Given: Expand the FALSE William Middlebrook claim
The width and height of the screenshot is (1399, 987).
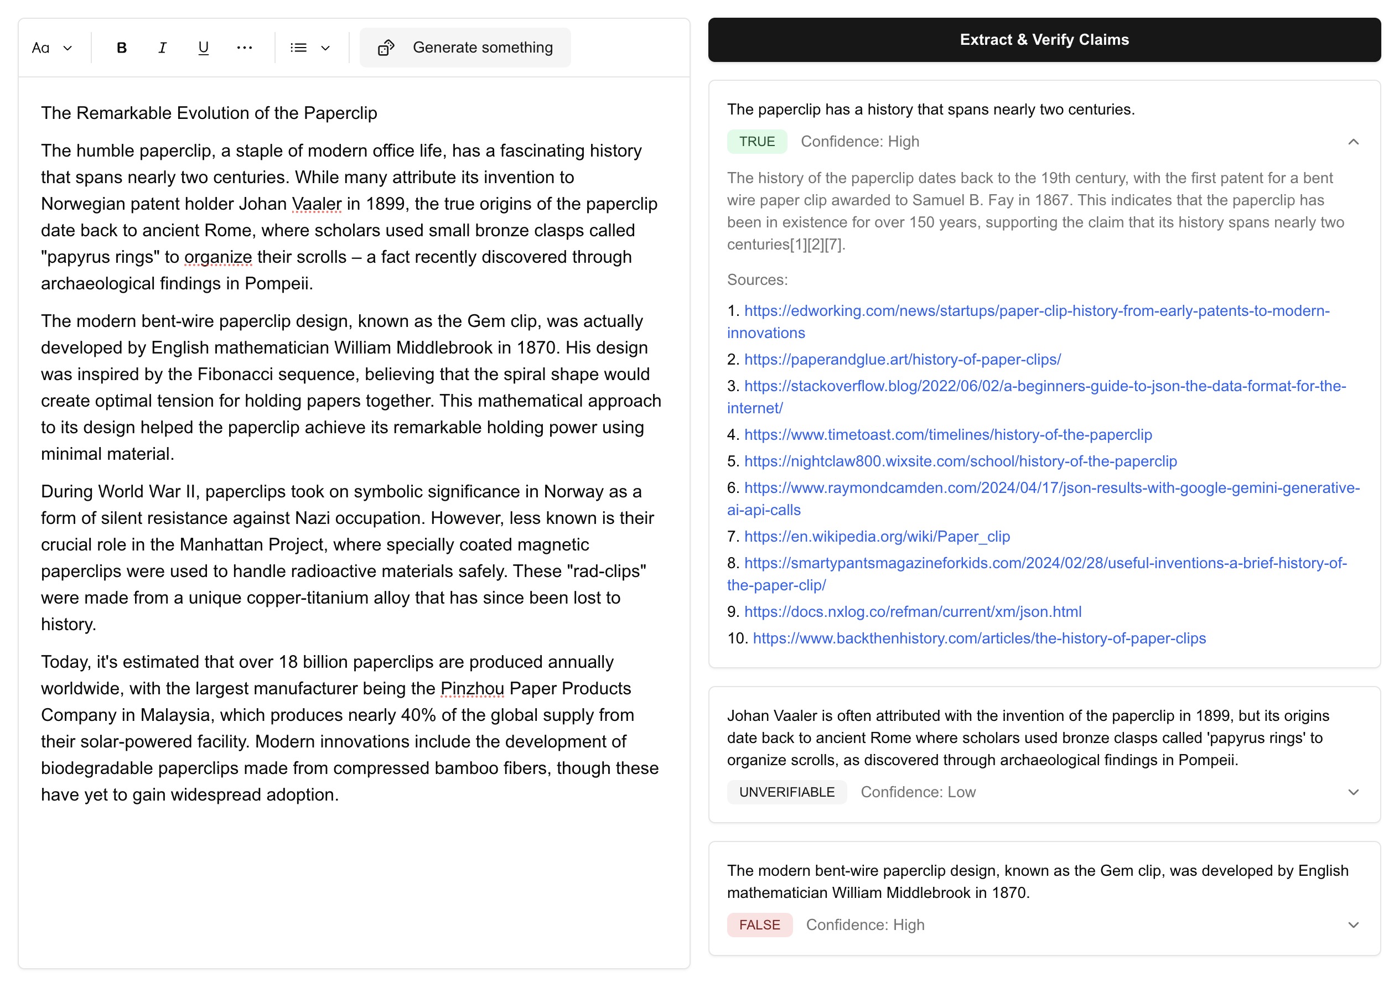Looking at the screenshot, I should click(x=1353, y=925).
